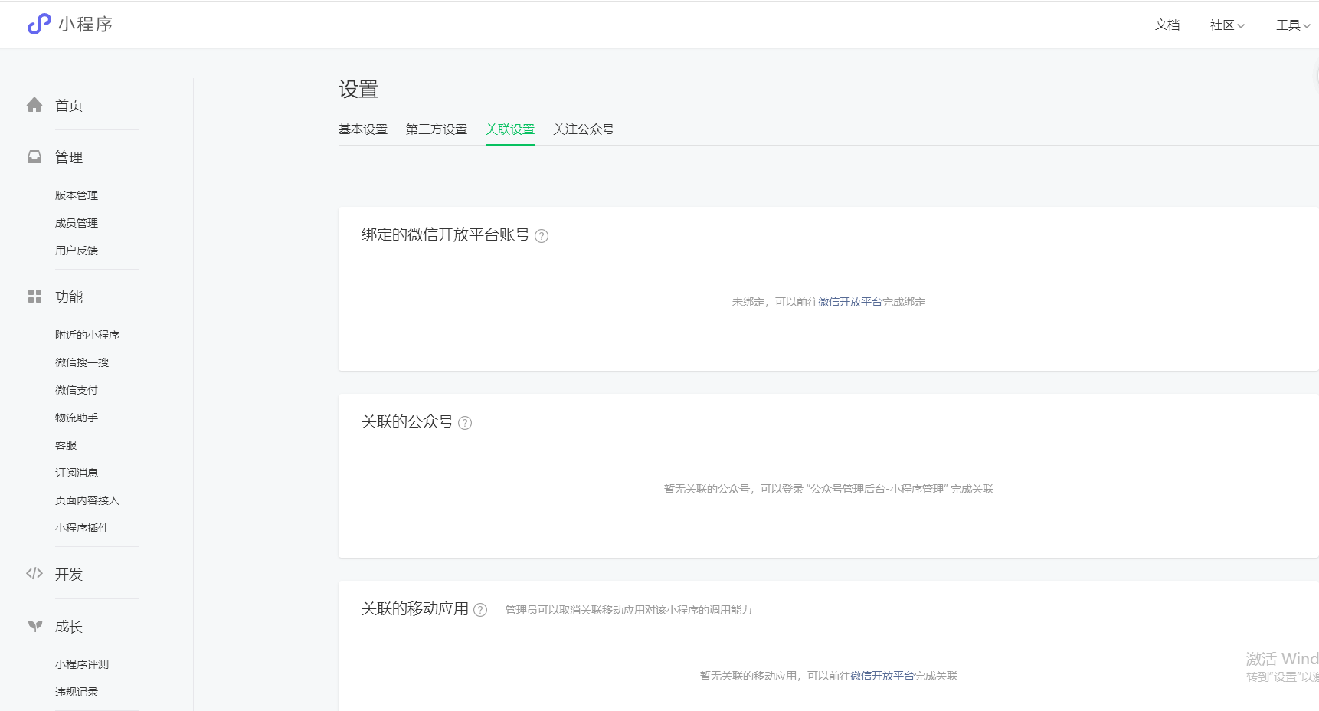Click the 小程序 title text in header
1319x711 pixels.
(85, 25)
